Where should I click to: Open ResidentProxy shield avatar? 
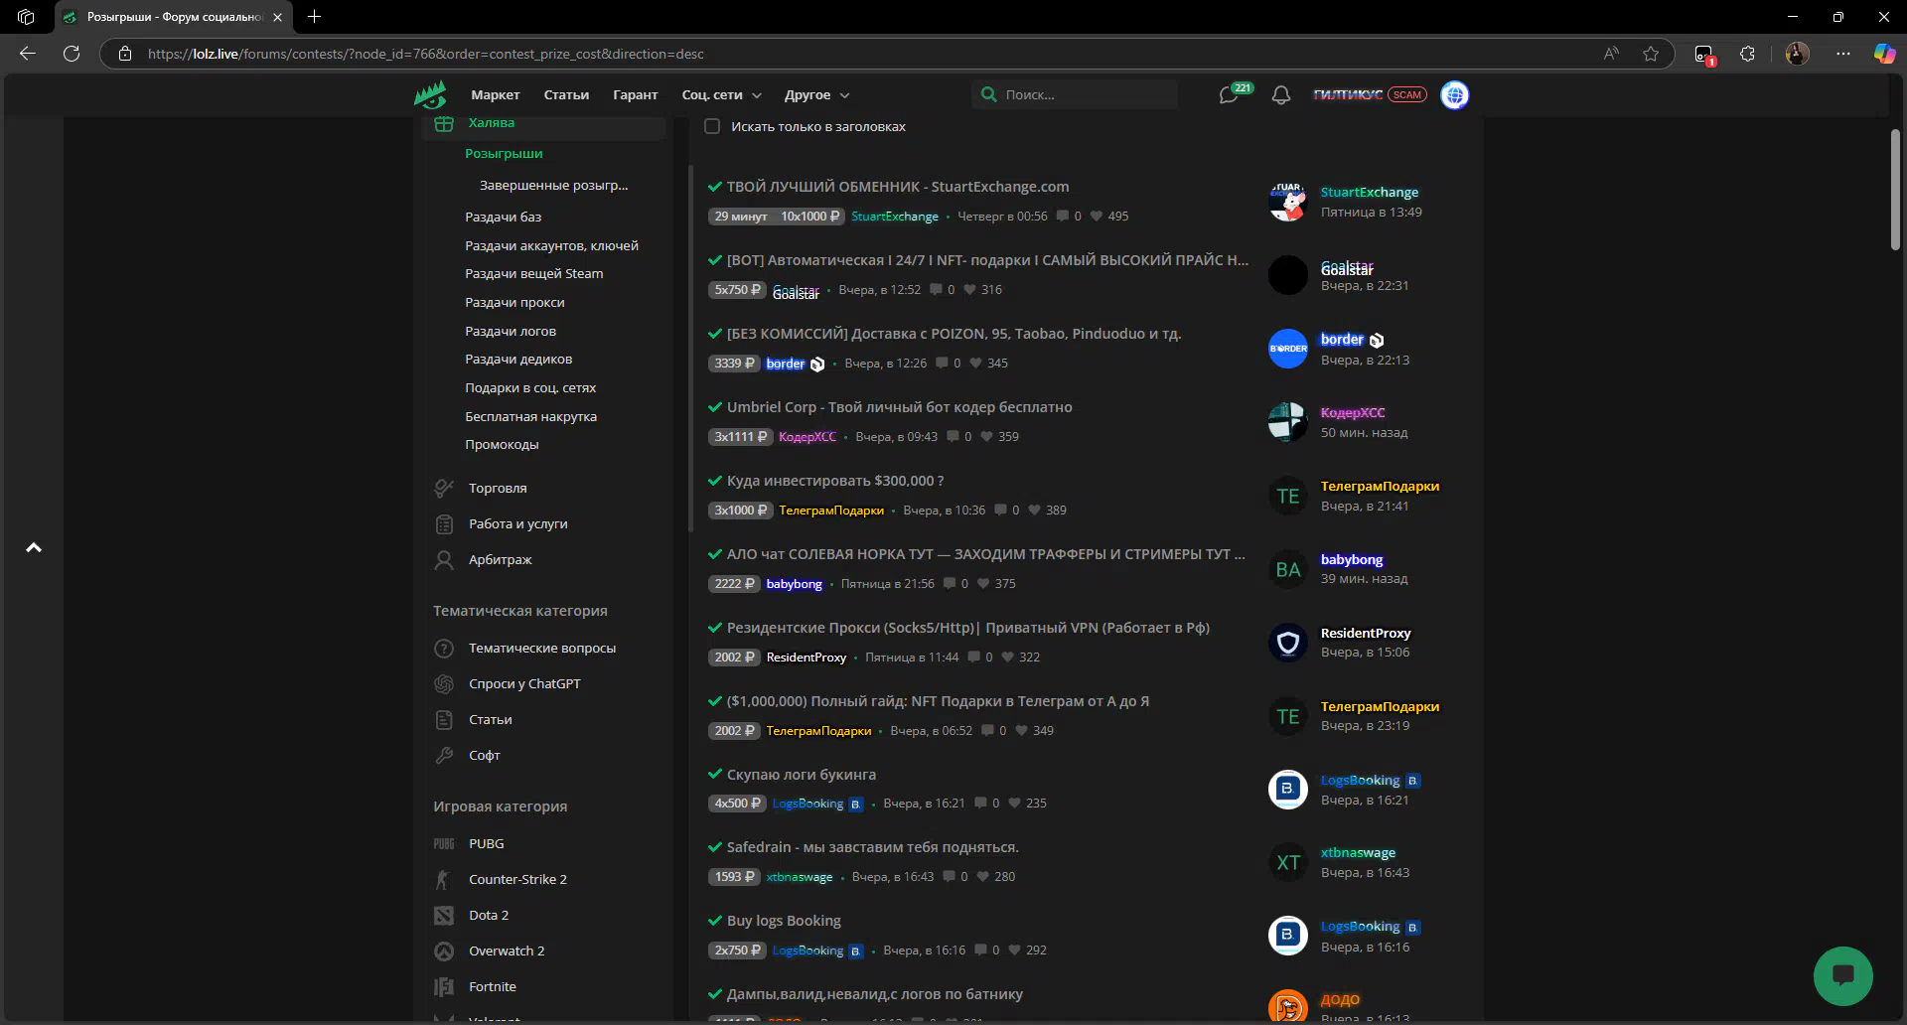click(1288, 643)
